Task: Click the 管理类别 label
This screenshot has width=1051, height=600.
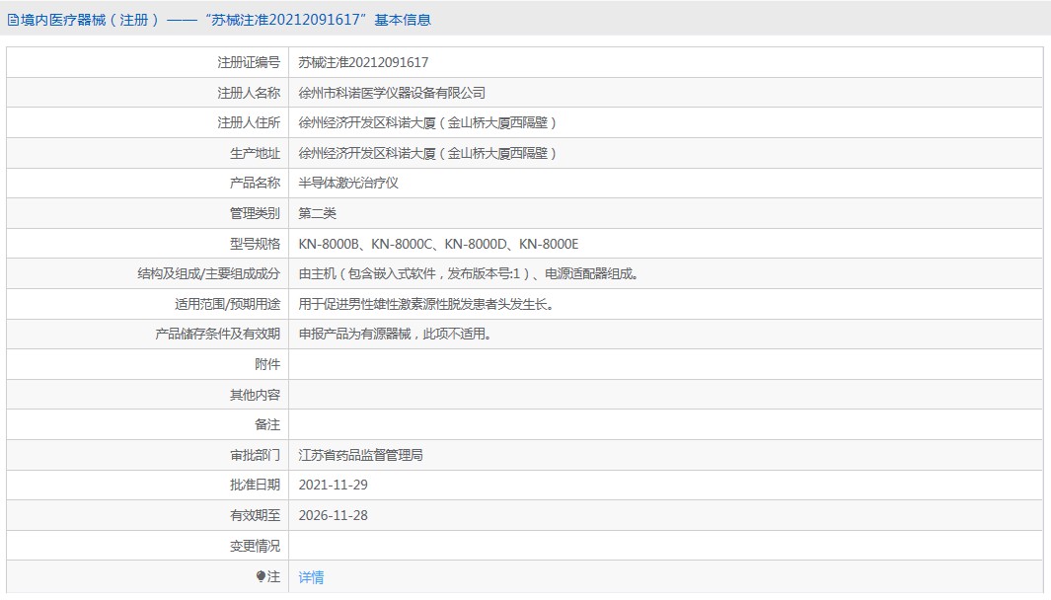Action: click(255, 213)
